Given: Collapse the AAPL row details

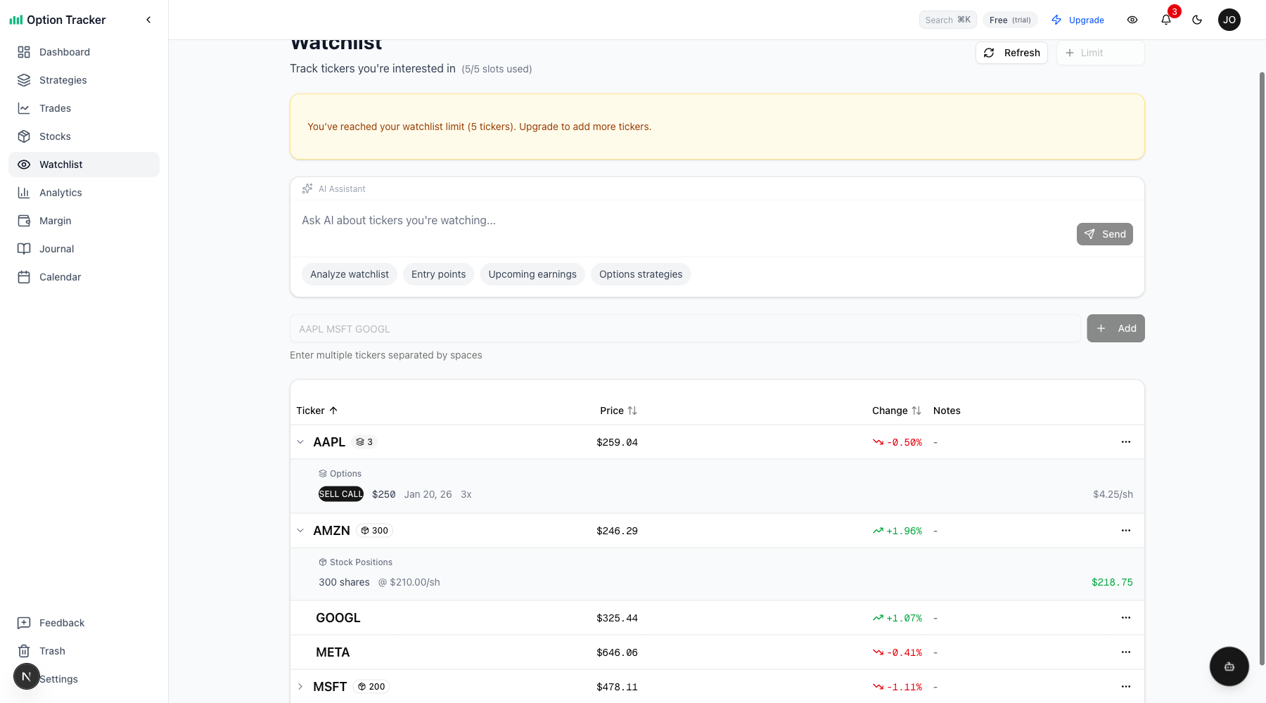Looking at the screenshot, I should 300,442.
